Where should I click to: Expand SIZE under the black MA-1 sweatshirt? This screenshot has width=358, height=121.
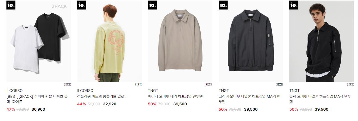[x=350, y=84]
